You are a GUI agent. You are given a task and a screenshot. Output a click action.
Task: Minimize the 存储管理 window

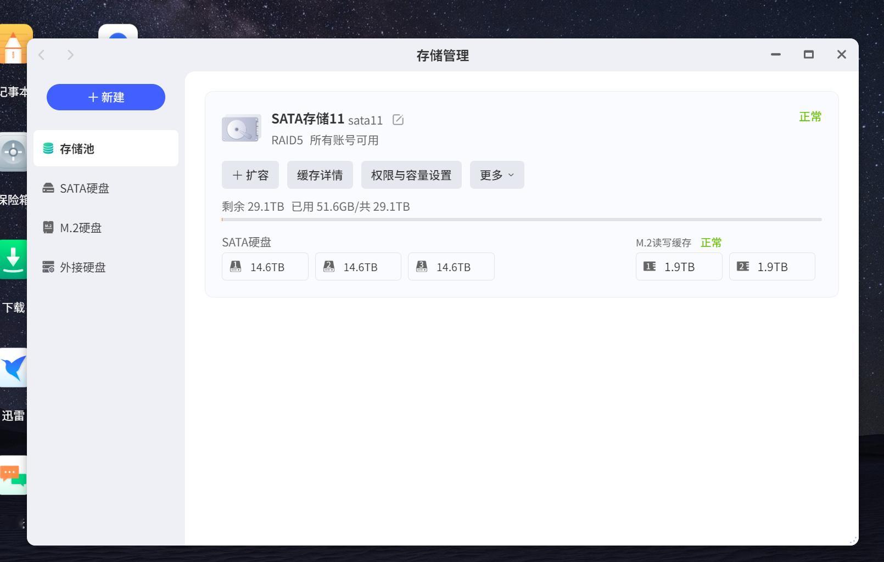coord(776,54)
